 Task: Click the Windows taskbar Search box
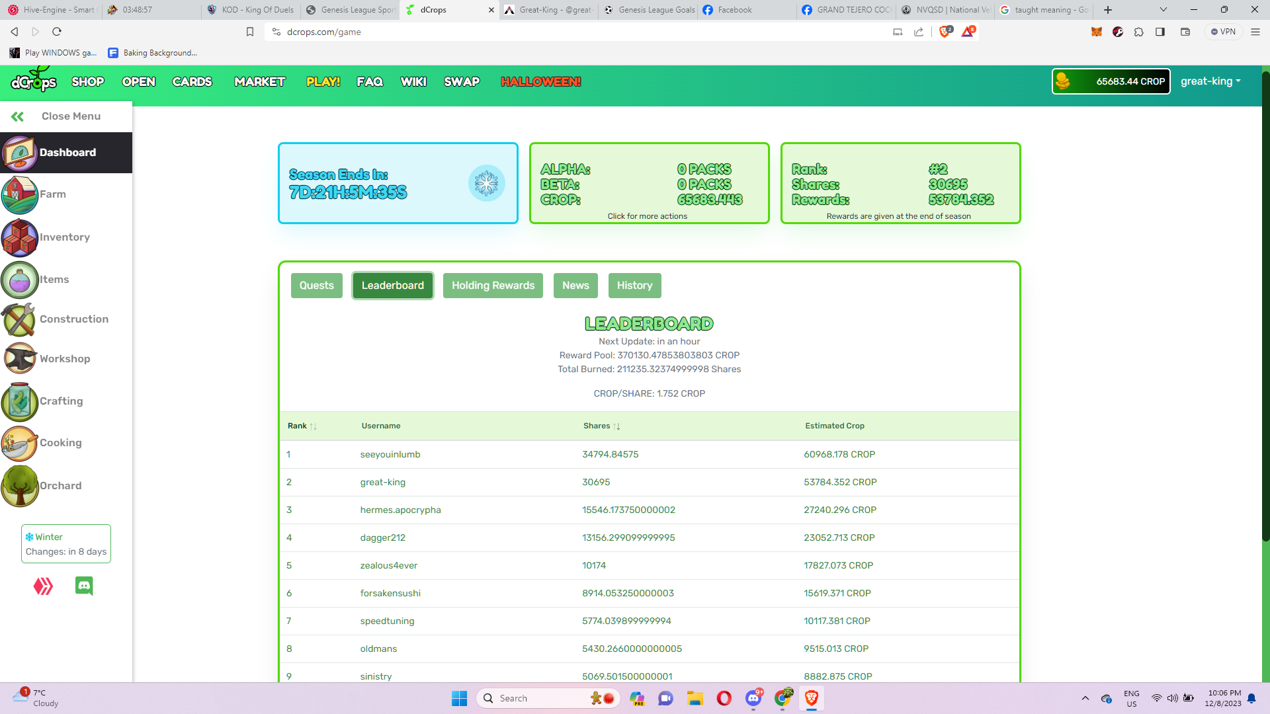point(548,698)
